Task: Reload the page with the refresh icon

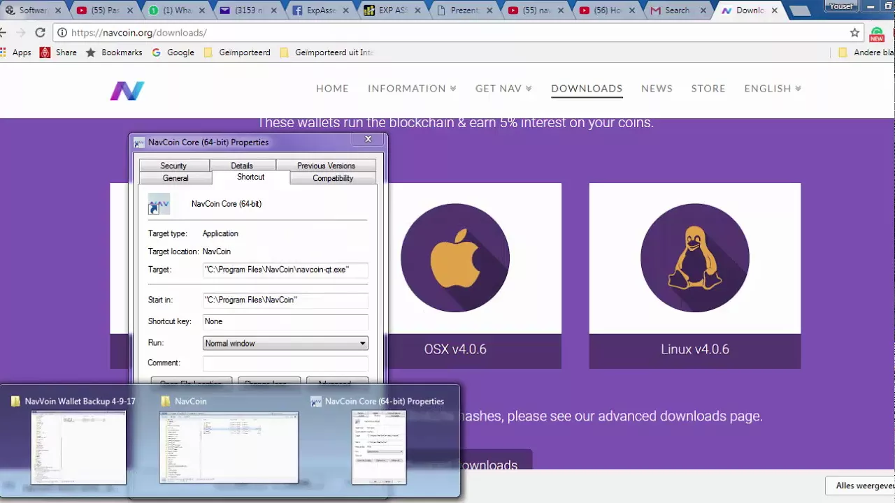Action: click(x=40, y=33)
